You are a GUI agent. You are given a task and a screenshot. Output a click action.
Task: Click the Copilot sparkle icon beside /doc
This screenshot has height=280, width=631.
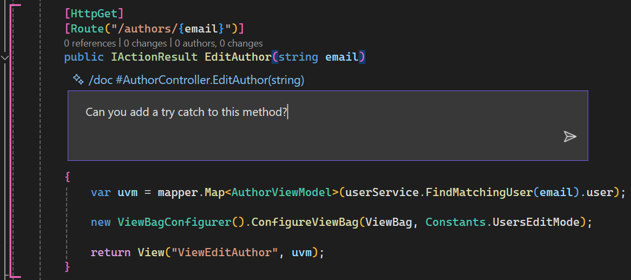coord(78,80)
